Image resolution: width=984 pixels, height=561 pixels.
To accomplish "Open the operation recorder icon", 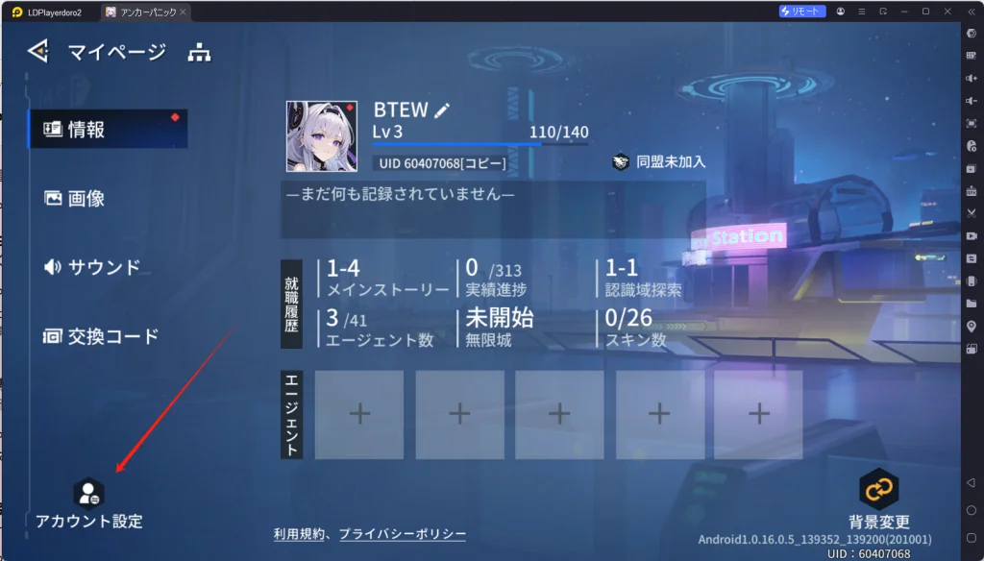I will [x=972, y=146].
